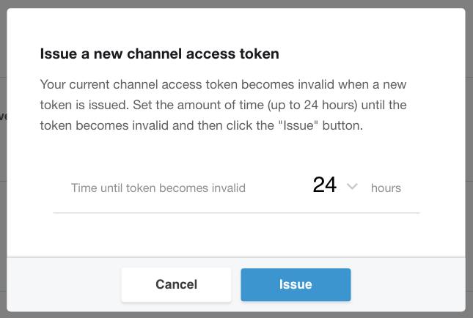Click the gray footer area left of Cancel

pos(62,284)
